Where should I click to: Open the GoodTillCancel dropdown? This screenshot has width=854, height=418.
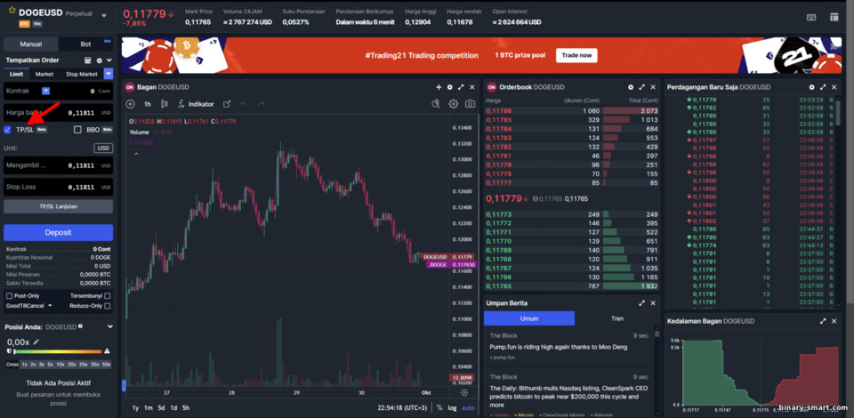(28, 306)
